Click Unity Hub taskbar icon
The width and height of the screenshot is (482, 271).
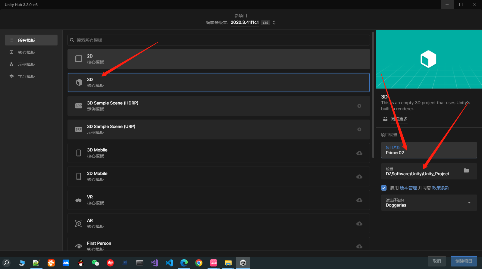coord(243,263)
